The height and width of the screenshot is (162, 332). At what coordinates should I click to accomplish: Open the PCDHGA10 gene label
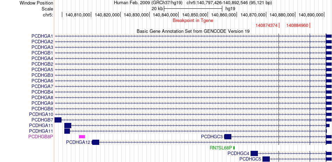click(41, 114)
